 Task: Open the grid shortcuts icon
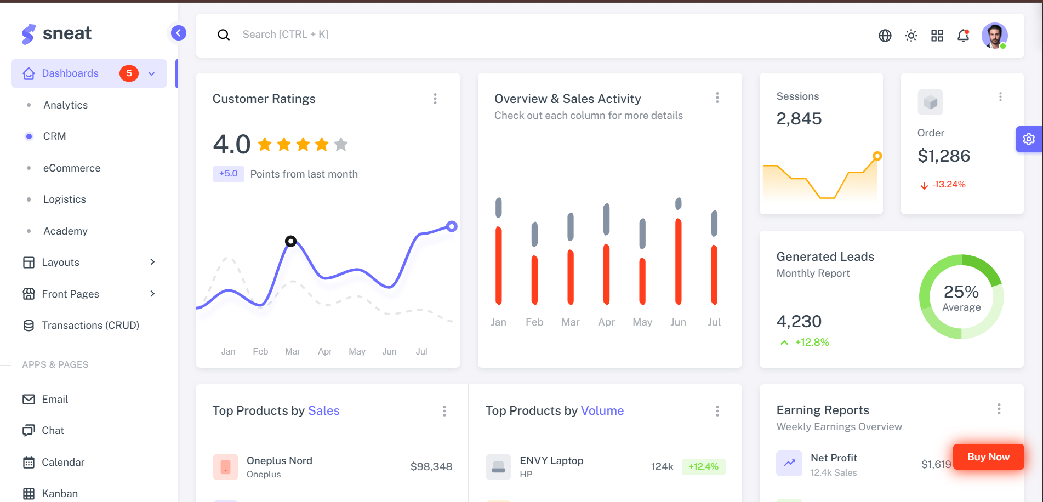937,36
